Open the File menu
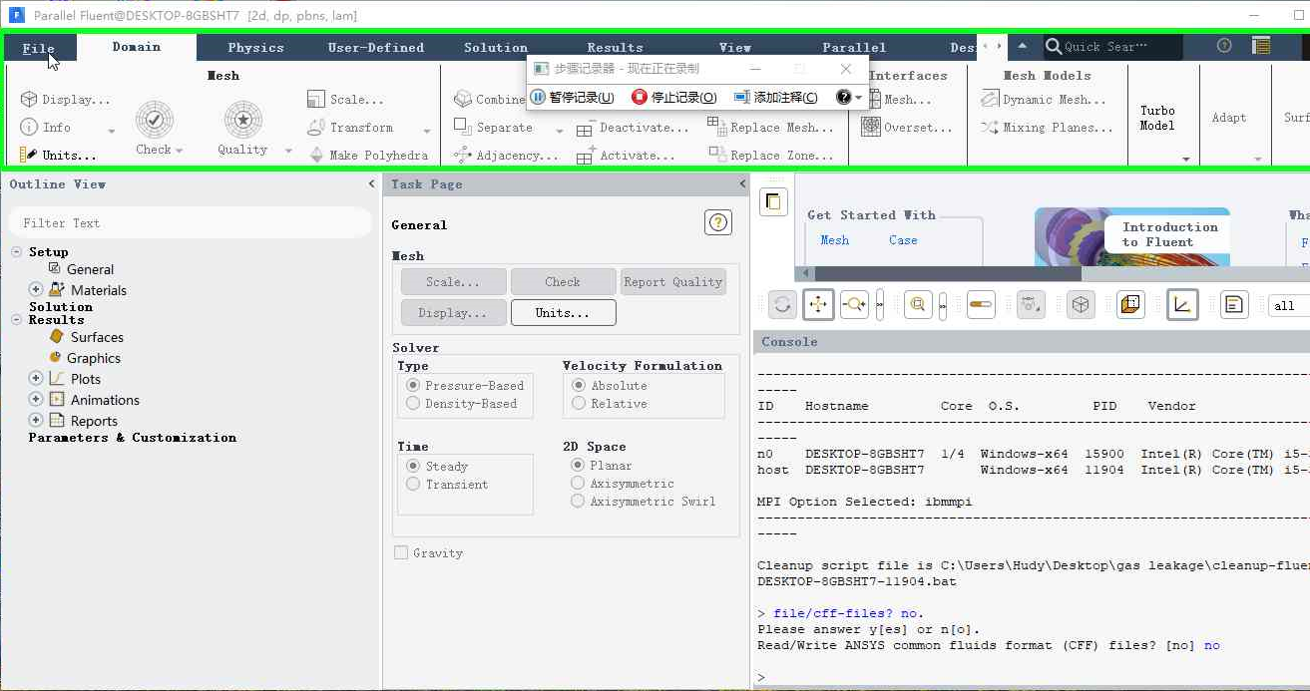Viewport: 1310px width, 691px height. point(39,48)
